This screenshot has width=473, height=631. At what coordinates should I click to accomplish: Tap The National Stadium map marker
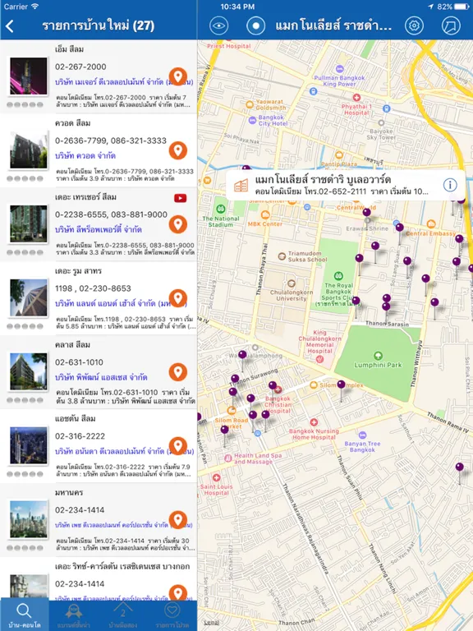220,209
